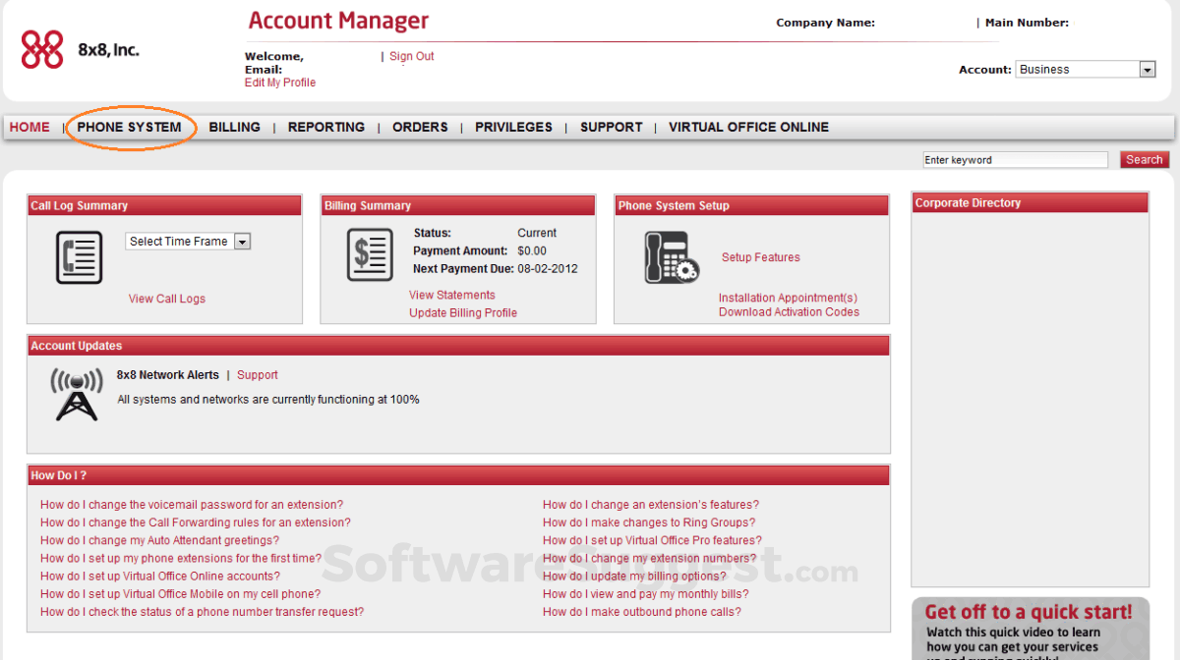The height and width of the screenshot is (660, 1180).
Task: Click the red Search button
Action: point(1145,160)
